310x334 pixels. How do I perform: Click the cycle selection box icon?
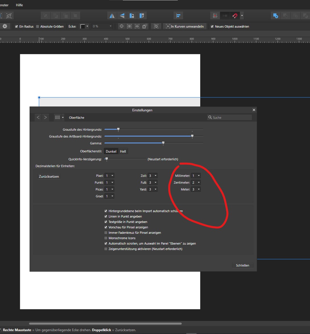[x=156, y=26]
